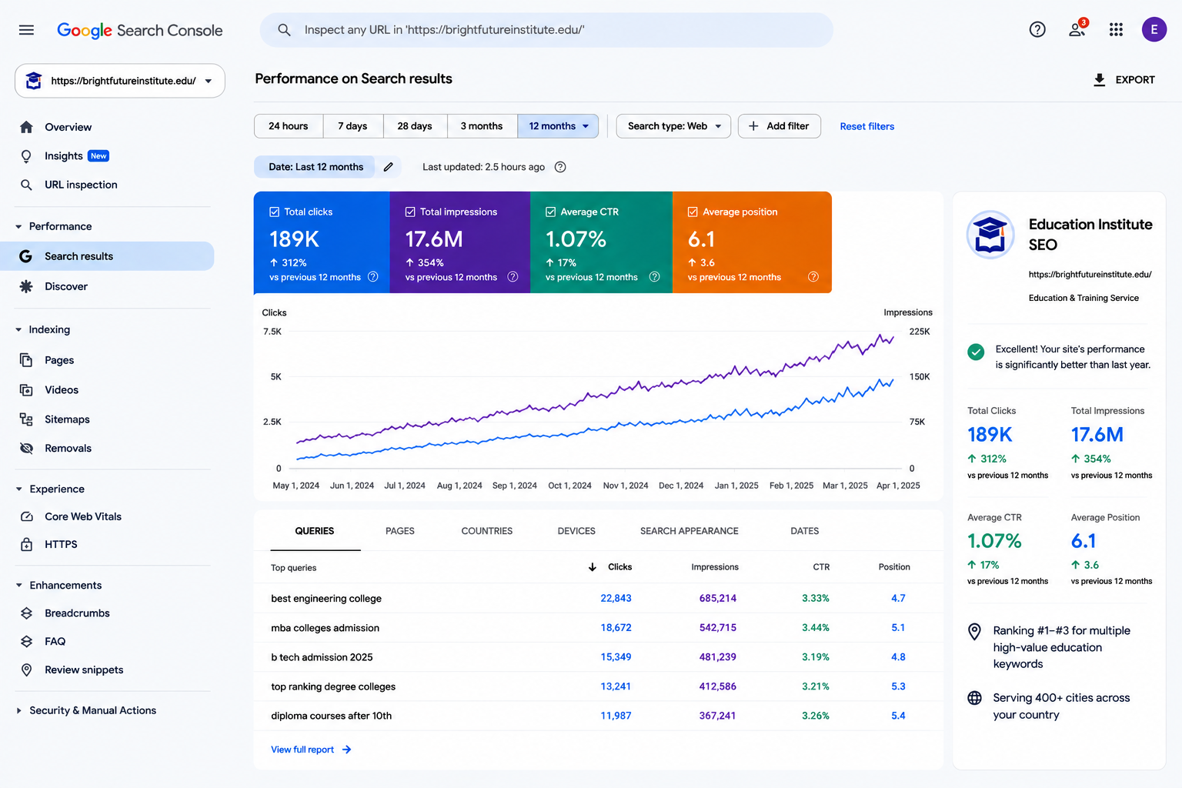
Task: Click the help icon on Total clicks card
Action: (x=373, y=277)
